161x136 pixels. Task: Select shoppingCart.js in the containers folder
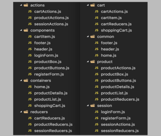click(x=49, y=106)
